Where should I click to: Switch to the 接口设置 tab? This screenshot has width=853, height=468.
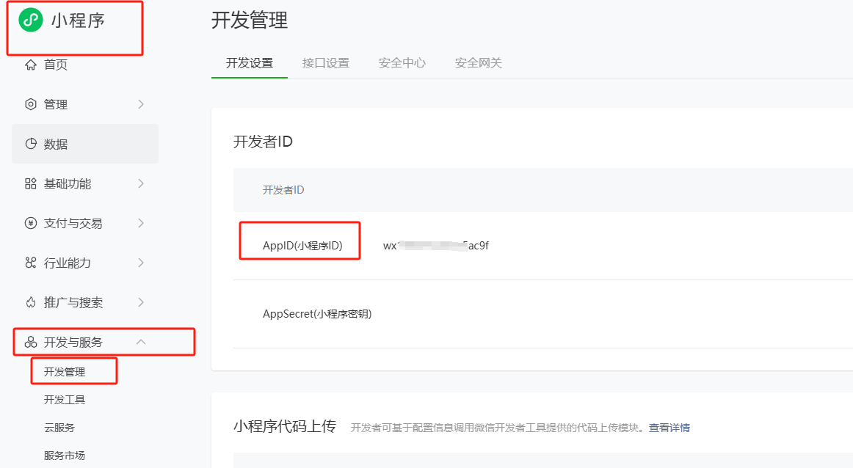325,63
